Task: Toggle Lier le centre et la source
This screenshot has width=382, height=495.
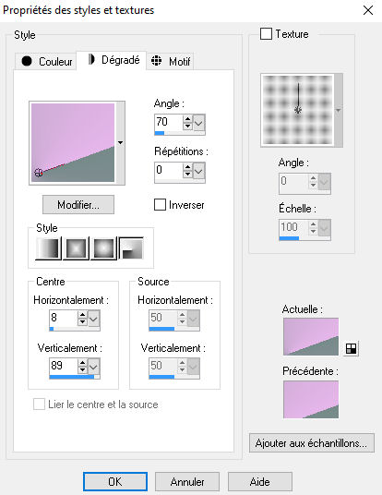Action: point(39,404)
